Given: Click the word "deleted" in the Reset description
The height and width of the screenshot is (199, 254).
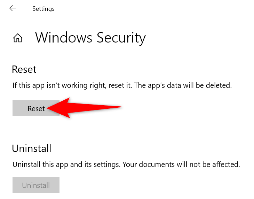Looking at the screenshot, I should pyautogui.click(x=220, y=85).
